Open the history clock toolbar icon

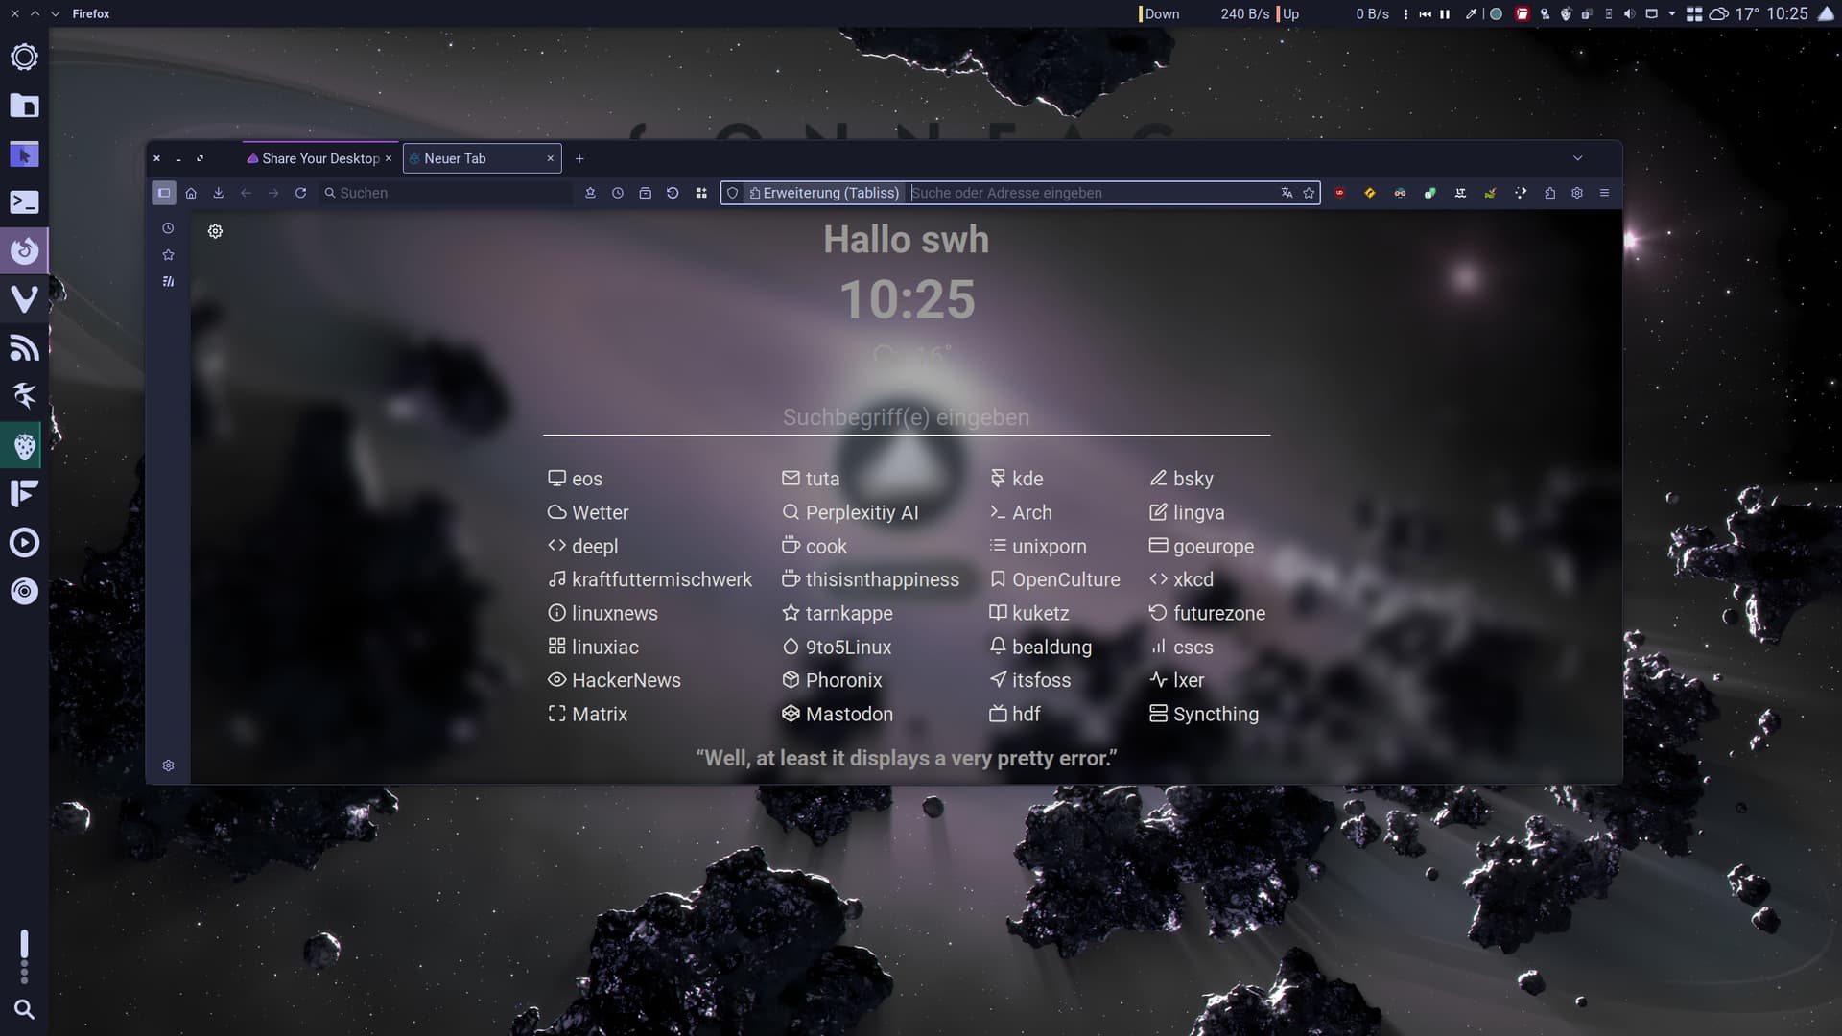coord(618,193)
